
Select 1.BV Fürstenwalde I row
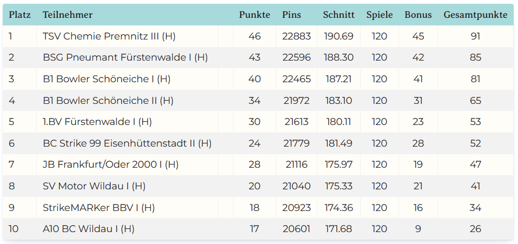tap(97, 122)
